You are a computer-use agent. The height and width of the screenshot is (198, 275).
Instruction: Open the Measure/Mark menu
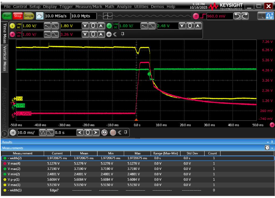point(89,7)
